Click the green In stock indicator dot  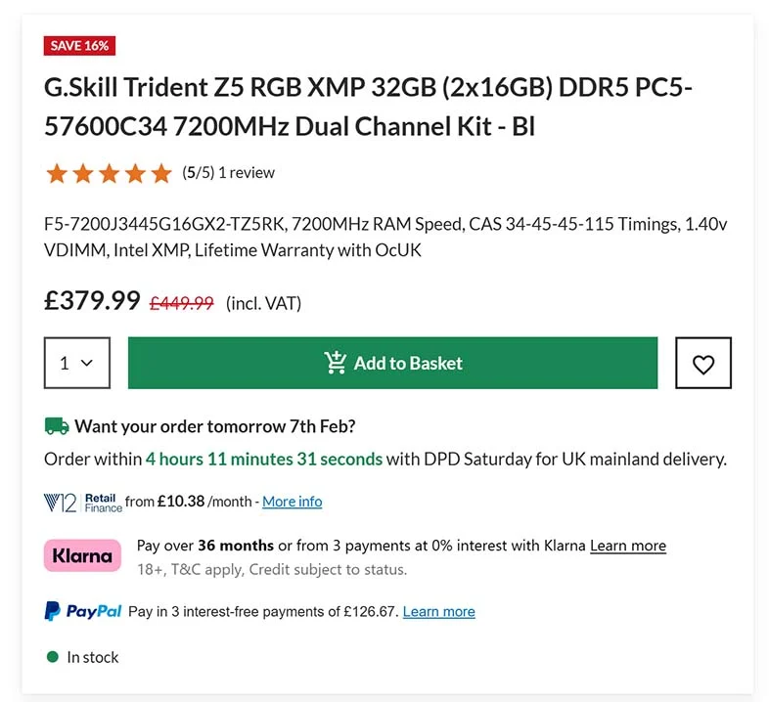click(53, 657)
